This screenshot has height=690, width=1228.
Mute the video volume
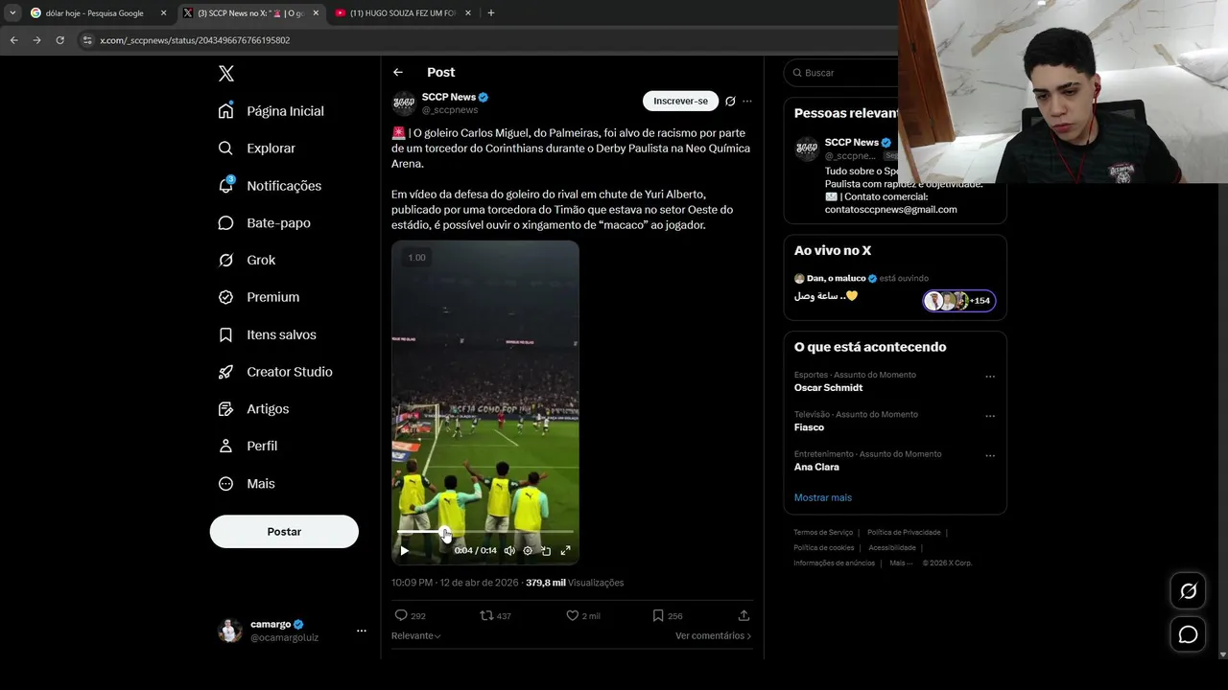click(509, 551)
